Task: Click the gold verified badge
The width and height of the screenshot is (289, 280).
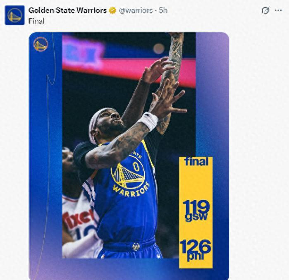Action: click(112, 10)
